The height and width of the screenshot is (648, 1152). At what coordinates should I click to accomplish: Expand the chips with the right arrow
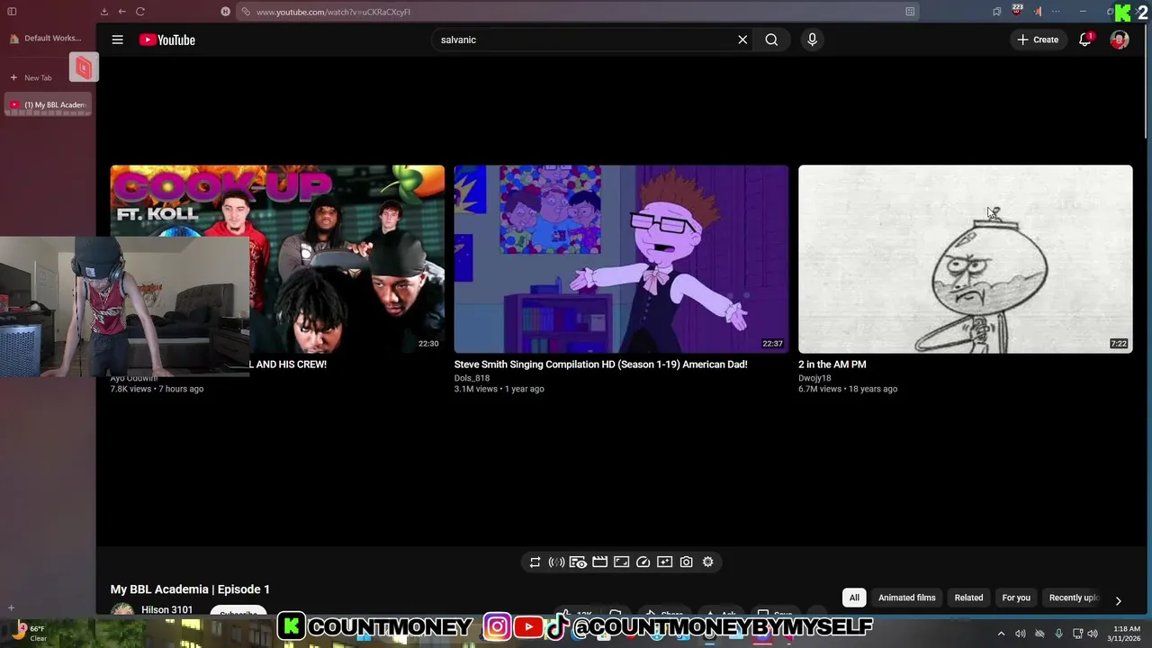point(1118,600)
